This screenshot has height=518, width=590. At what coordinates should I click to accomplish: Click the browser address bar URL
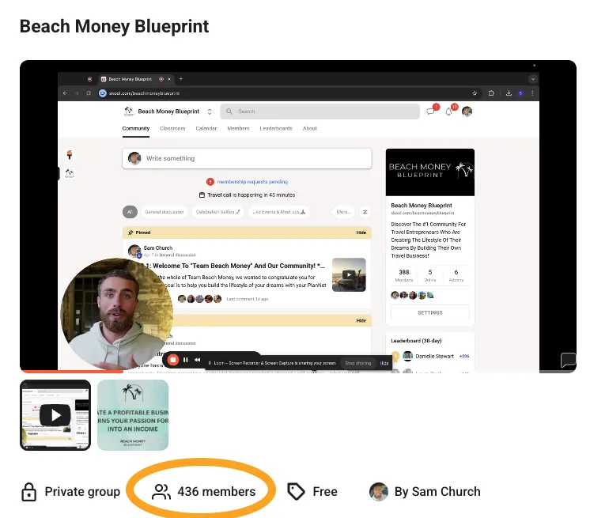point(144,93)
